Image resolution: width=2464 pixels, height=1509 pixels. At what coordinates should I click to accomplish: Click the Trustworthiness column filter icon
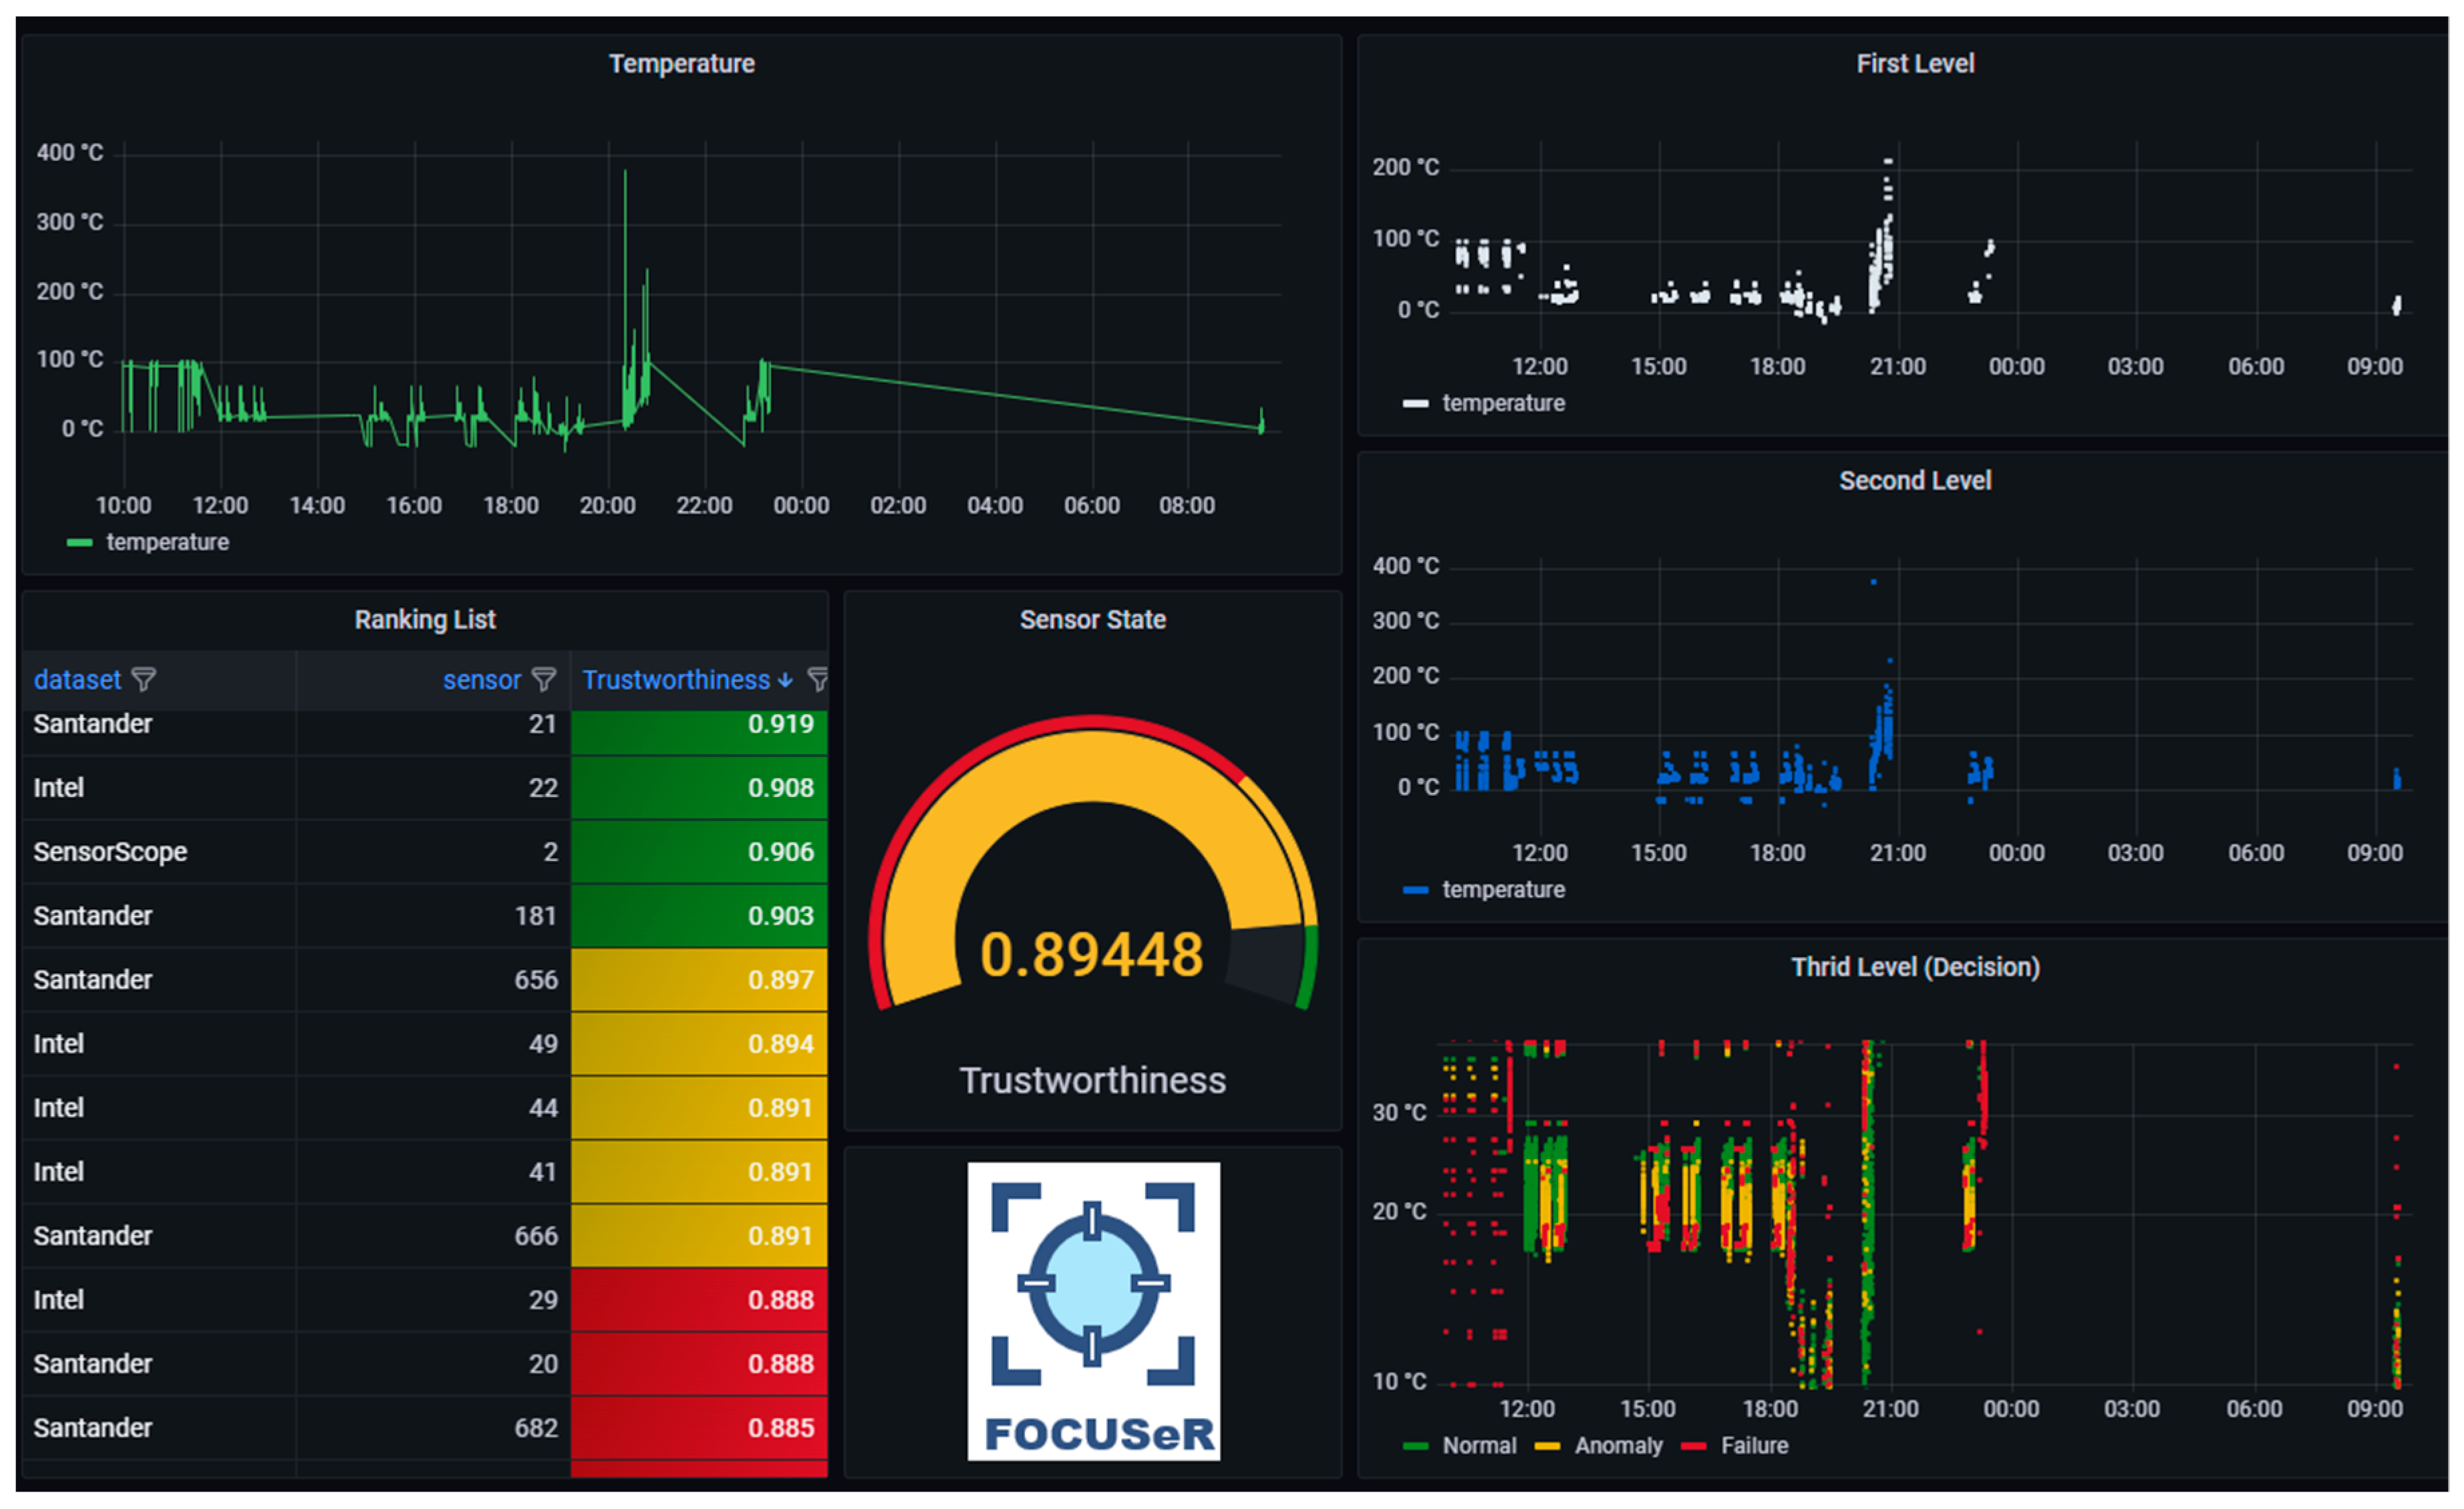click(817, 680)
